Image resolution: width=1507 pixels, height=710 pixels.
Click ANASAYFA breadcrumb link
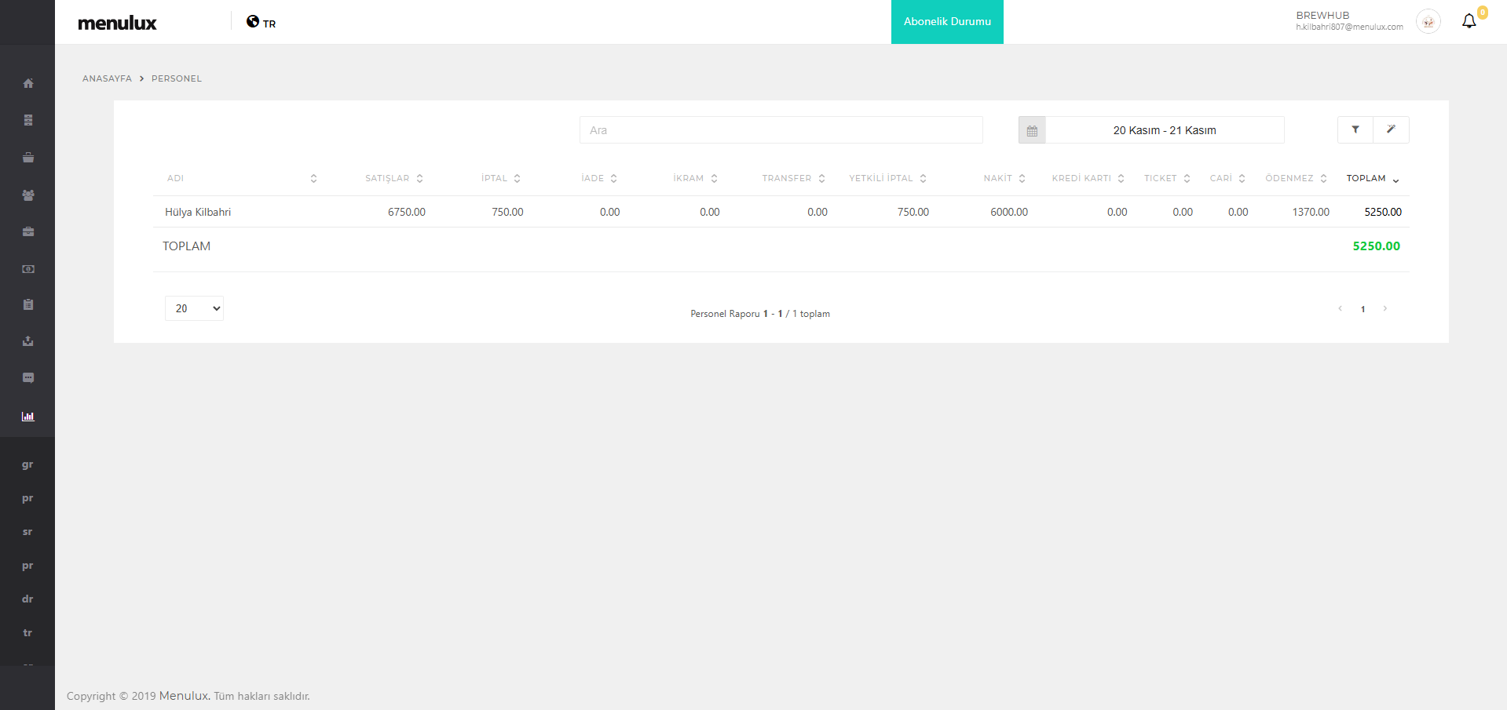(107, 78)
